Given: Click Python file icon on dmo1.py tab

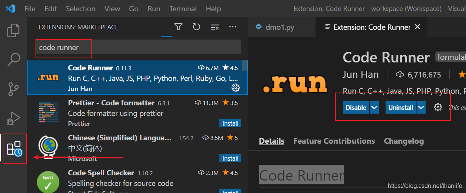Looking at the screenshot, I should coord(259,27).
